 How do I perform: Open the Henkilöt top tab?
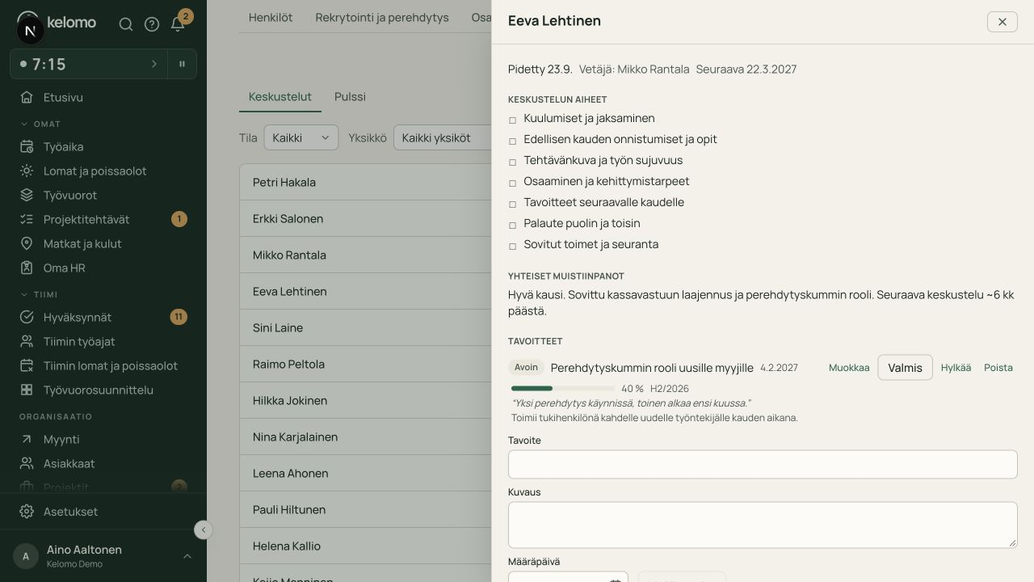click(271, 17)
